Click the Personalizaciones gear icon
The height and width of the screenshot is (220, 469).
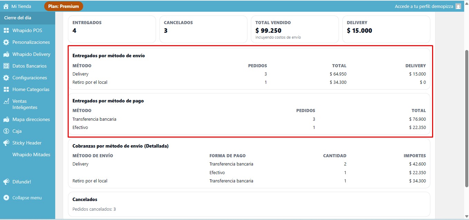(6, 42)
